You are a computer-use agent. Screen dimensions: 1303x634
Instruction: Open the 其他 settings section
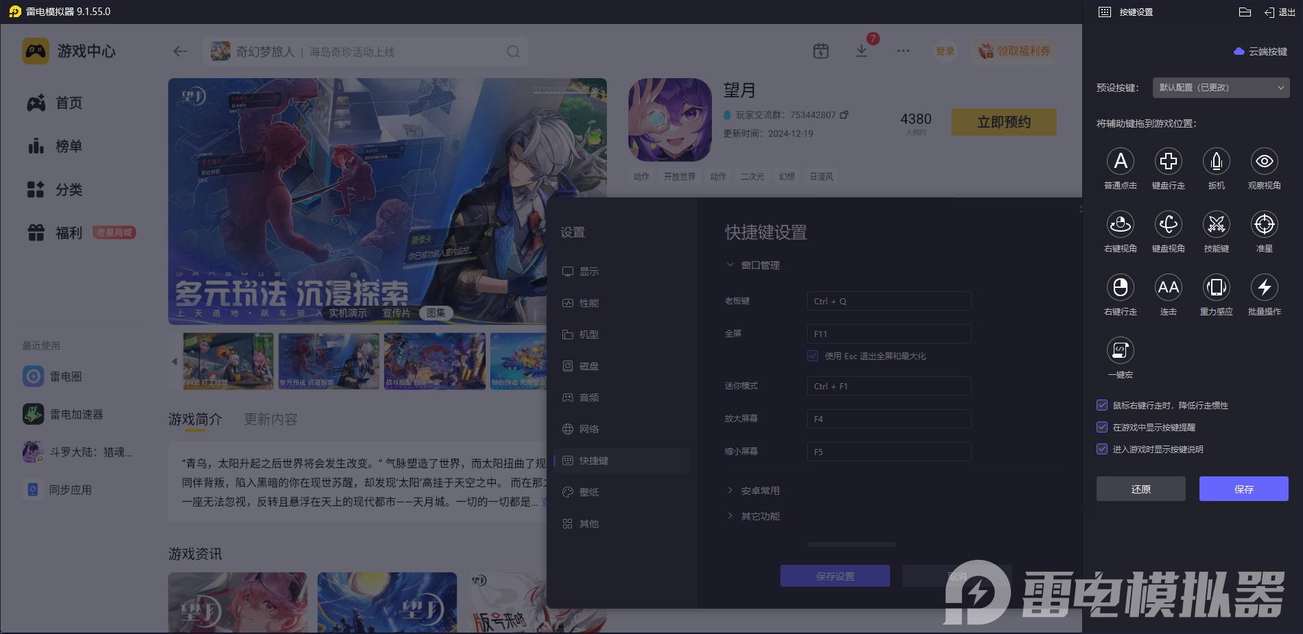[x=622, y=524]
